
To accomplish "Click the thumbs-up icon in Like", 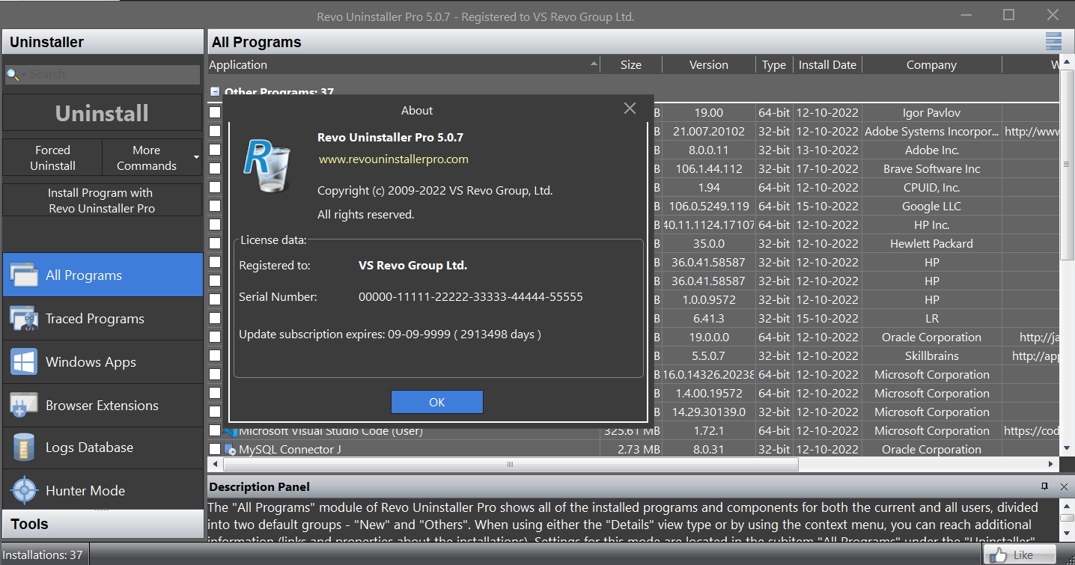I will coord(998,555).
